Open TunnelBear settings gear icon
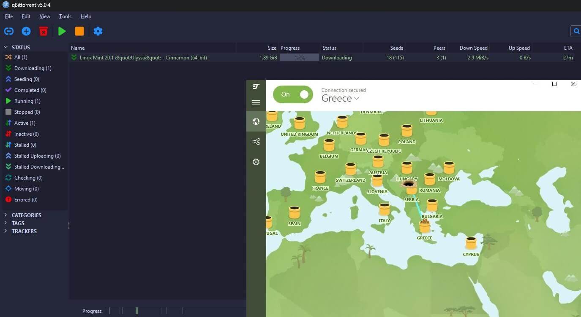 point(256,162)
